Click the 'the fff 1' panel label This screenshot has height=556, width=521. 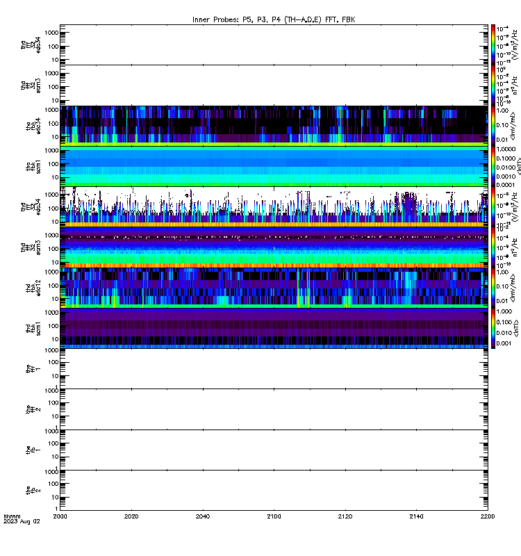point(33,369)
